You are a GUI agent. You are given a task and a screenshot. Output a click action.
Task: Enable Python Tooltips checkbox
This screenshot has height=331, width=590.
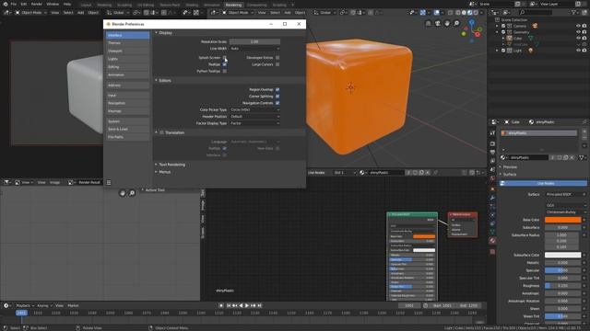pos(225,72)
